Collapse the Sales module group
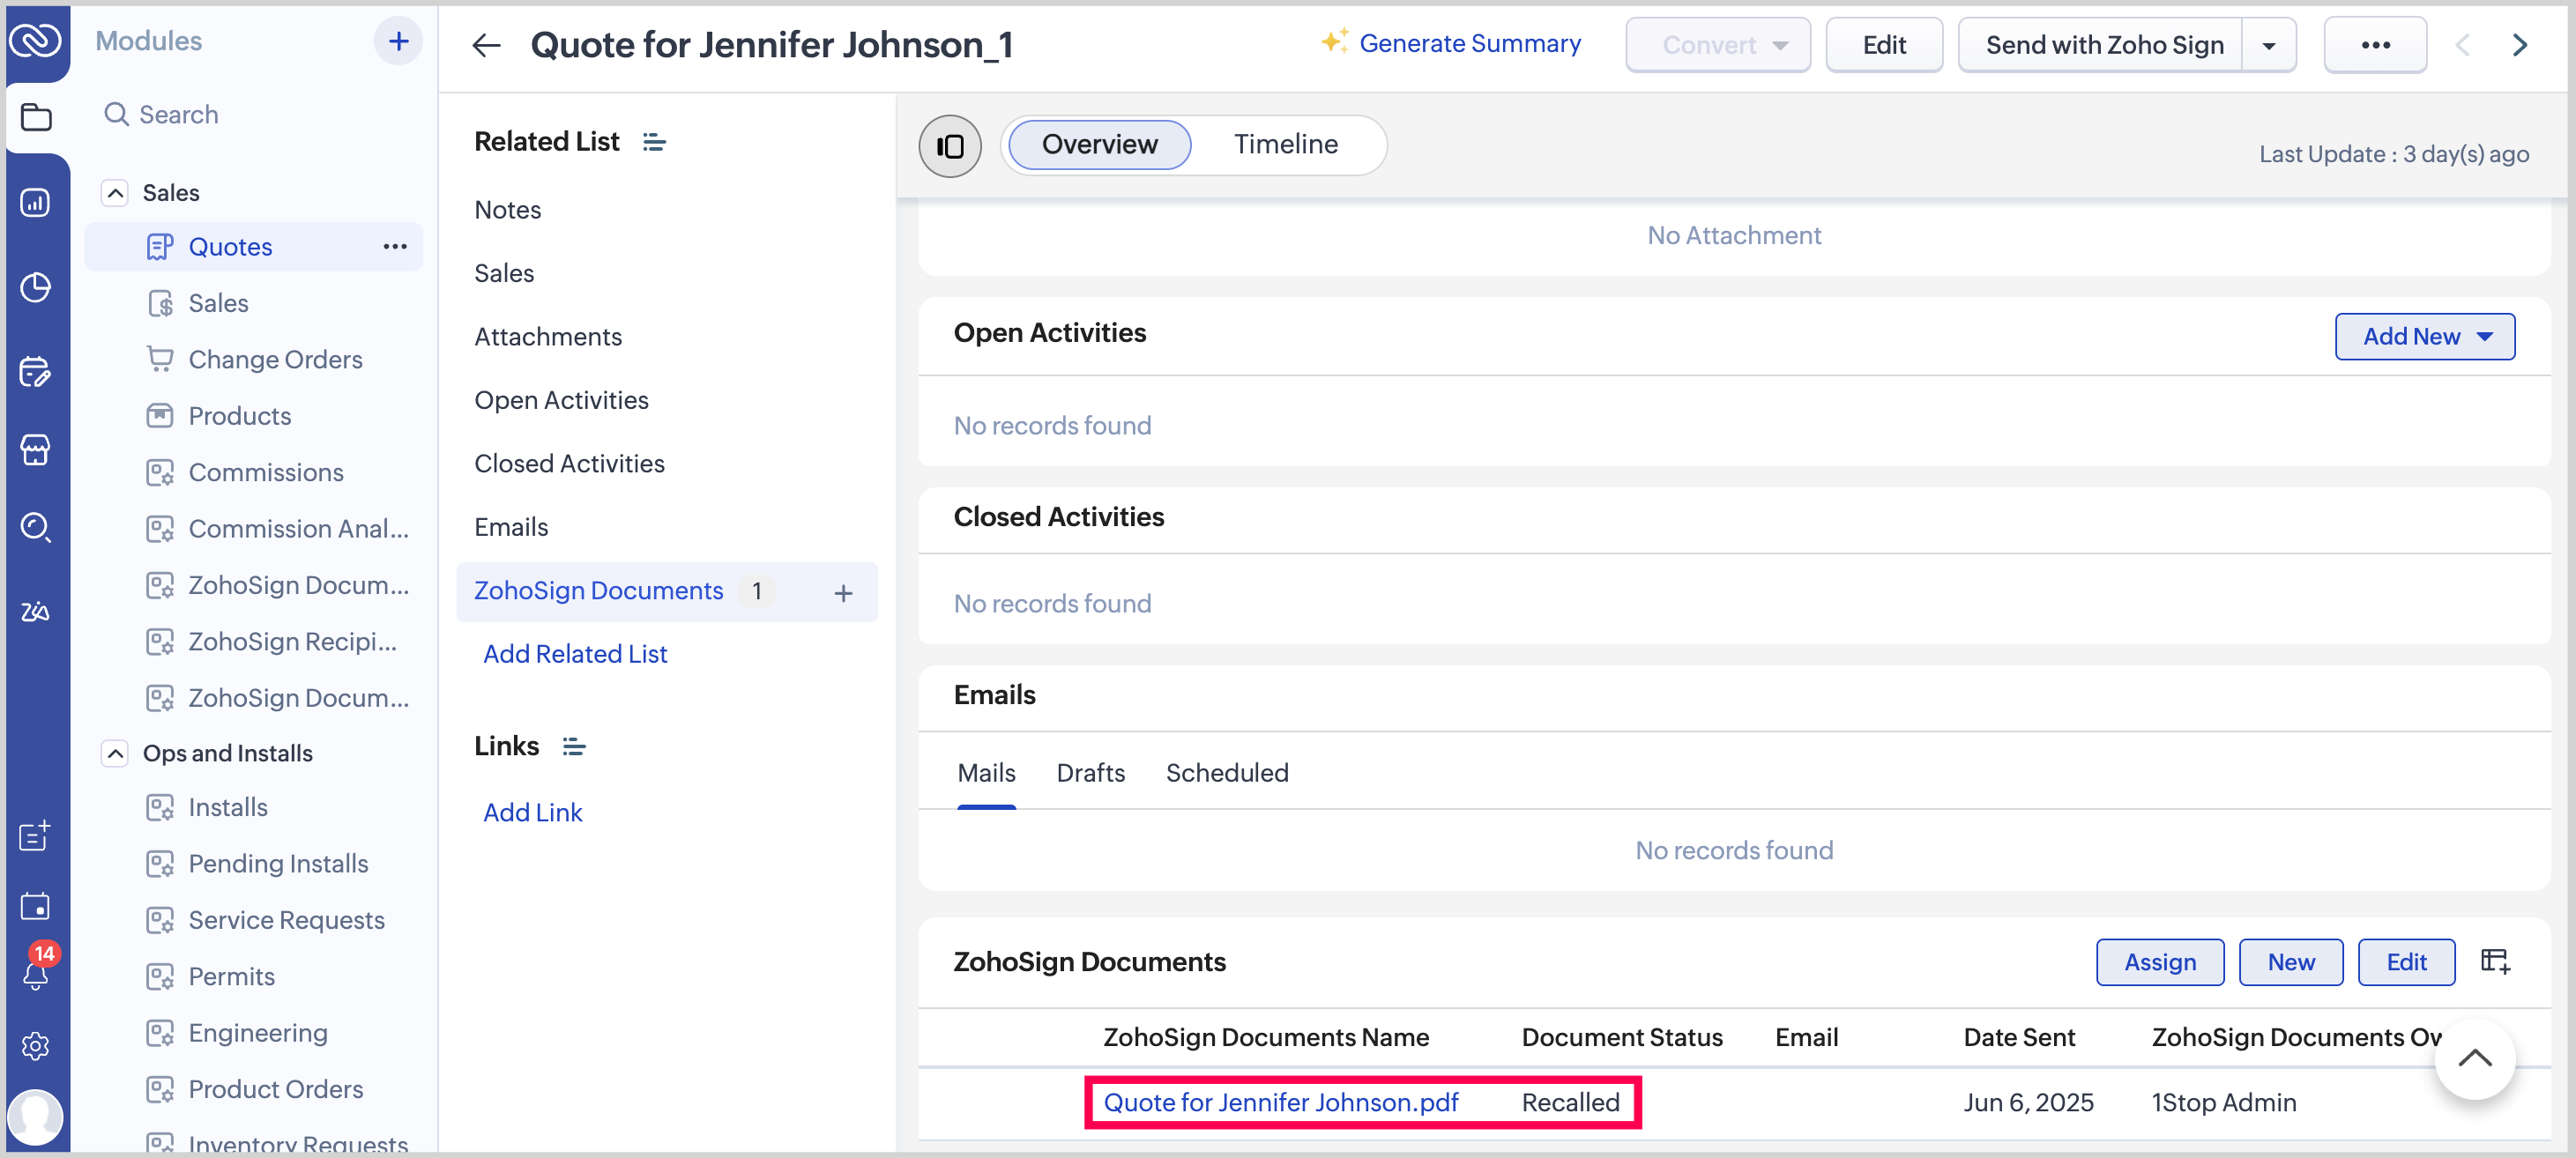The height and width of the screenshot is (1158, 2576). pyautogui.click(x=116, y=192)
